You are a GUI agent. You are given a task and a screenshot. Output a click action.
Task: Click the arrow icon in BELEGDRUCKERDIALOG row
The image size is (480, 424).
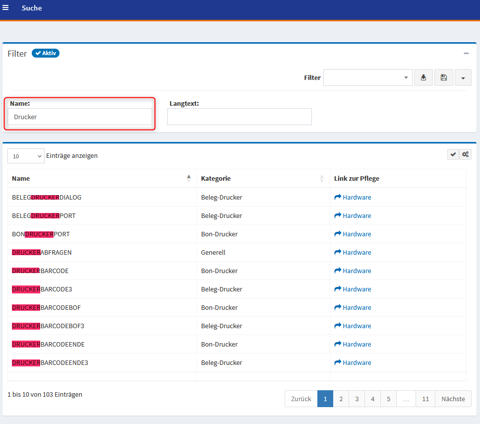(x=338, y=197)
